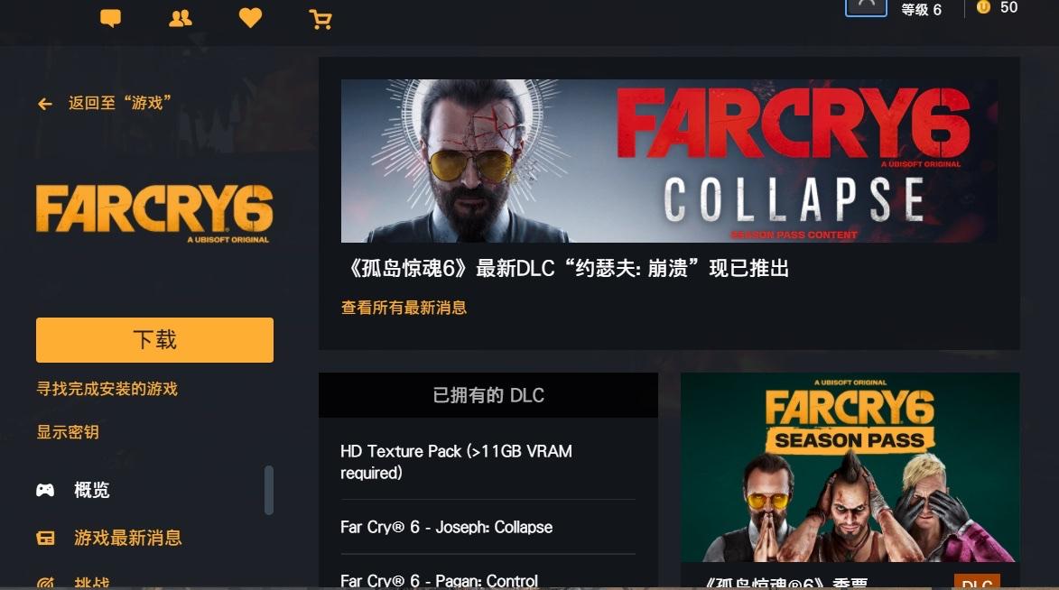Select the 游戏最新消息 menu item
The height and width of the screenshot is (590, 1059).
tap(128, 538)
